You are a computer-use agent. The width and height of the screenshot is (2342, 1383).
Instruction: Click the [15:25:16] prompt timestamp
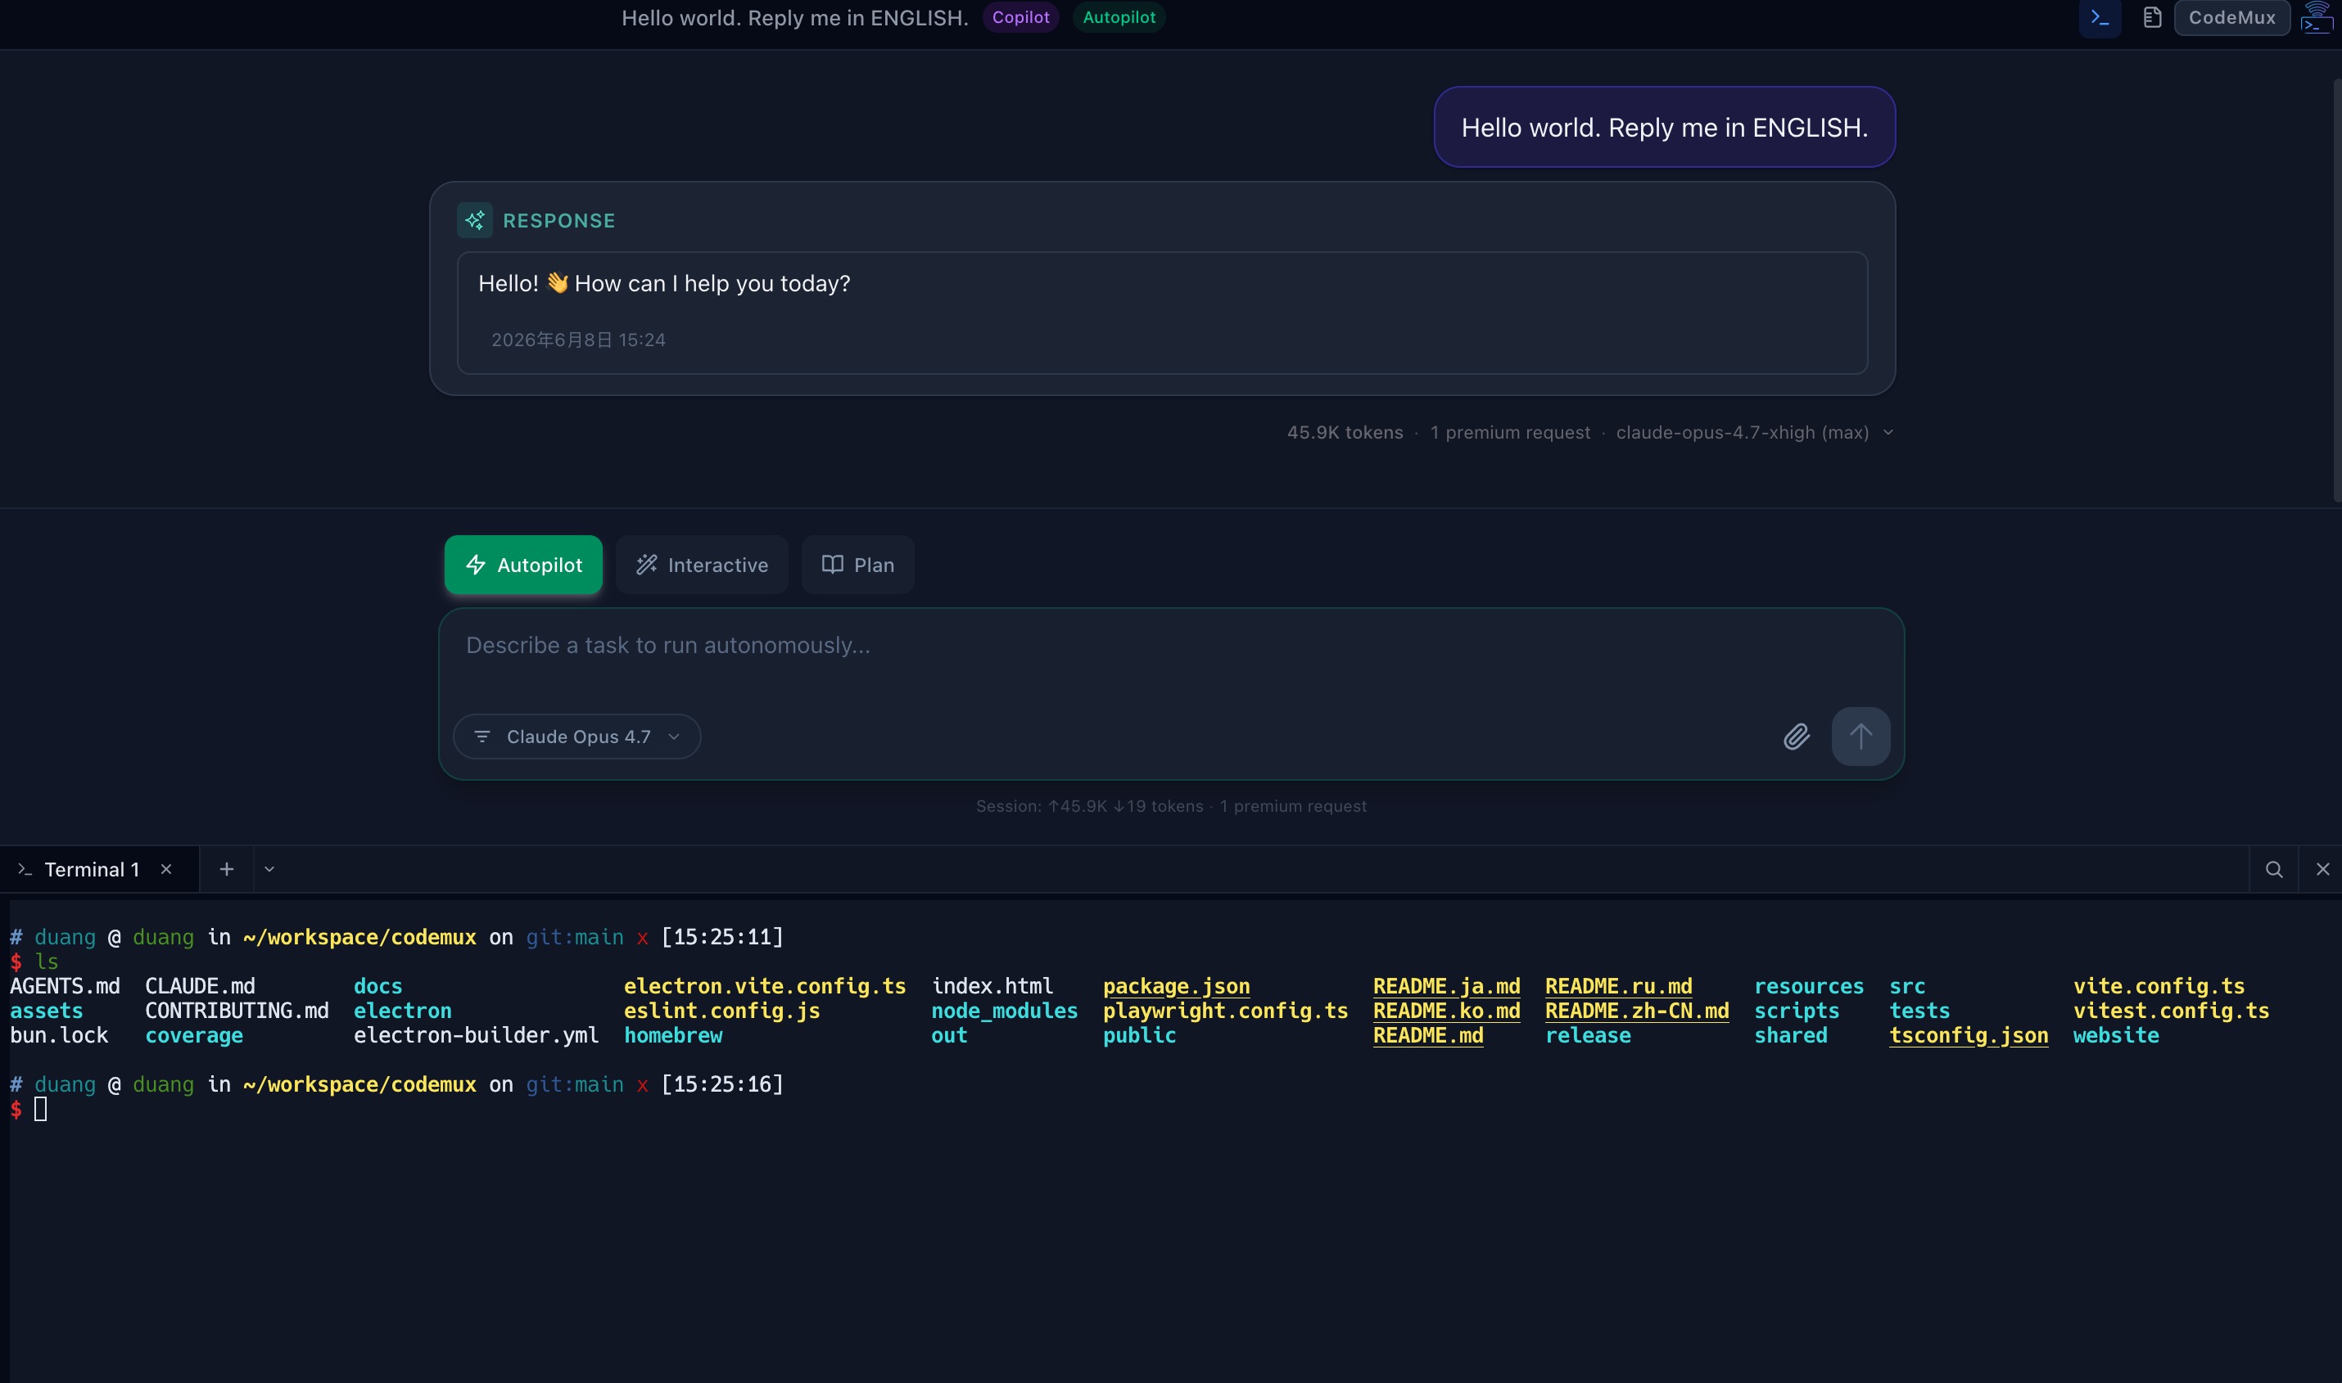[722, 1085]
